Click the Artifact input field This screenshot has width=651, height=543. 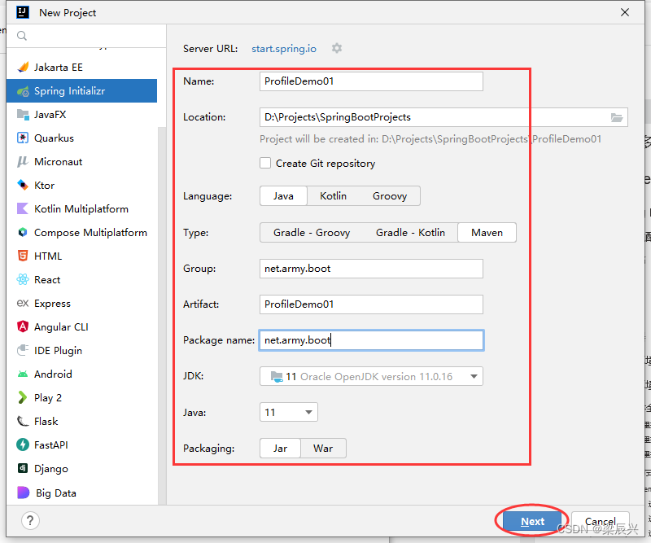371,304
